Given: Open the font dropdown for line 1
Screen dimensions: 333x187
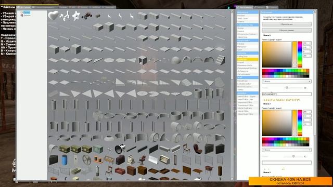Looking at the screenshot, I should click(287, 82).
